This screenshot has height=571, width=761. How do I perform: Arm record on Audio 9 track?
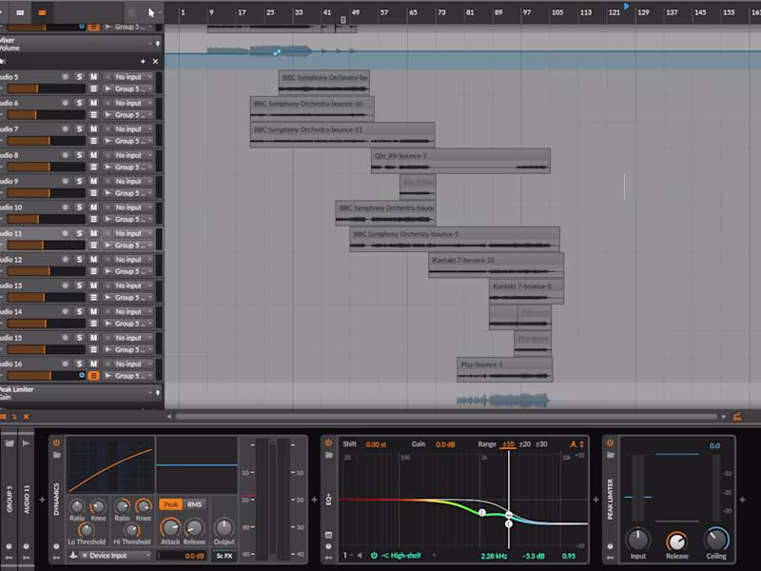pos(66,181)
